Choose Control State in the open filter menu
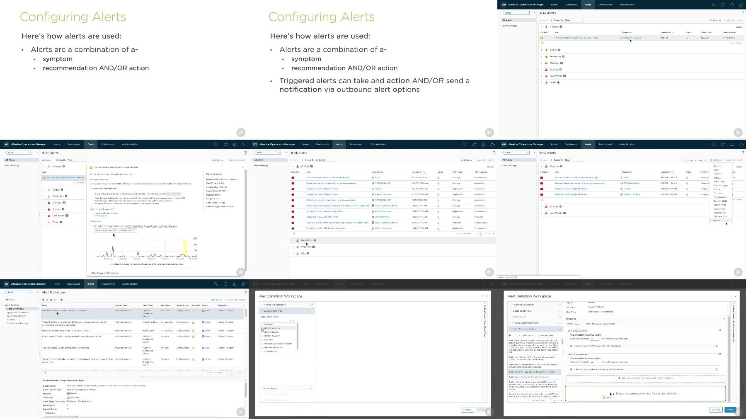The height and width of the screenshot is (419, 746). point(720,201)
